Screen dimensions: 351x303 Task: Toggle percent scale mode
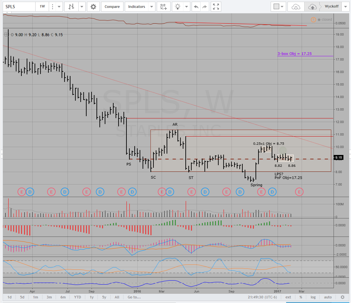301,297
